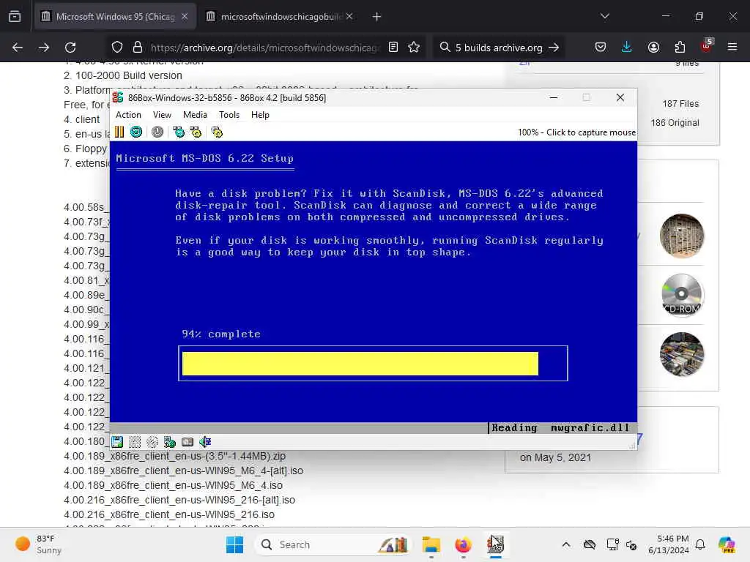
Task: Open 4.00.216 WIN95_216.iso link
Action: click(169, 514)
